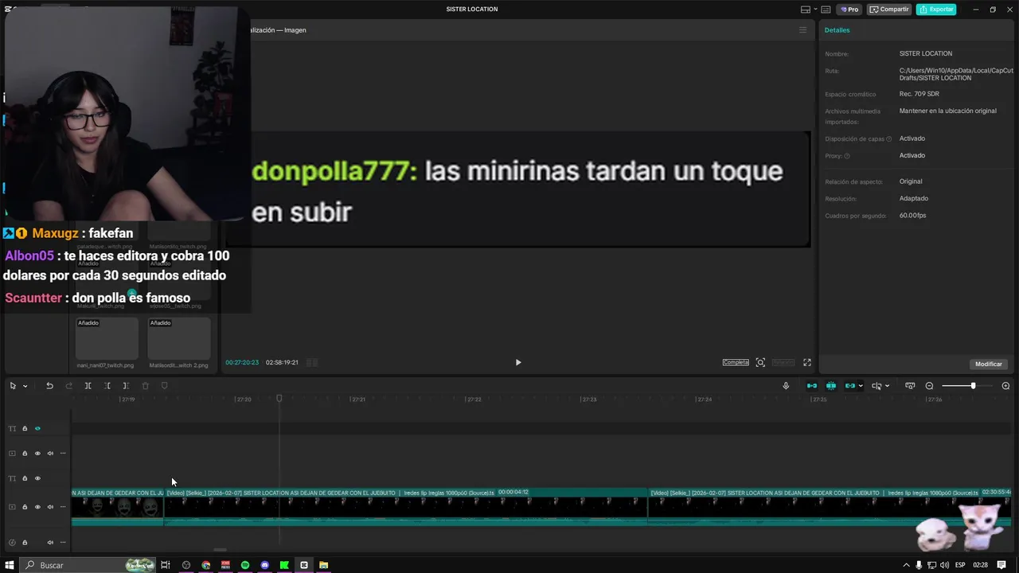Image resolution: width=1019 pixels, height=573 pixels.
Task: Select the SISTER LOCATION clip at playhead
Action: (405, 507)
